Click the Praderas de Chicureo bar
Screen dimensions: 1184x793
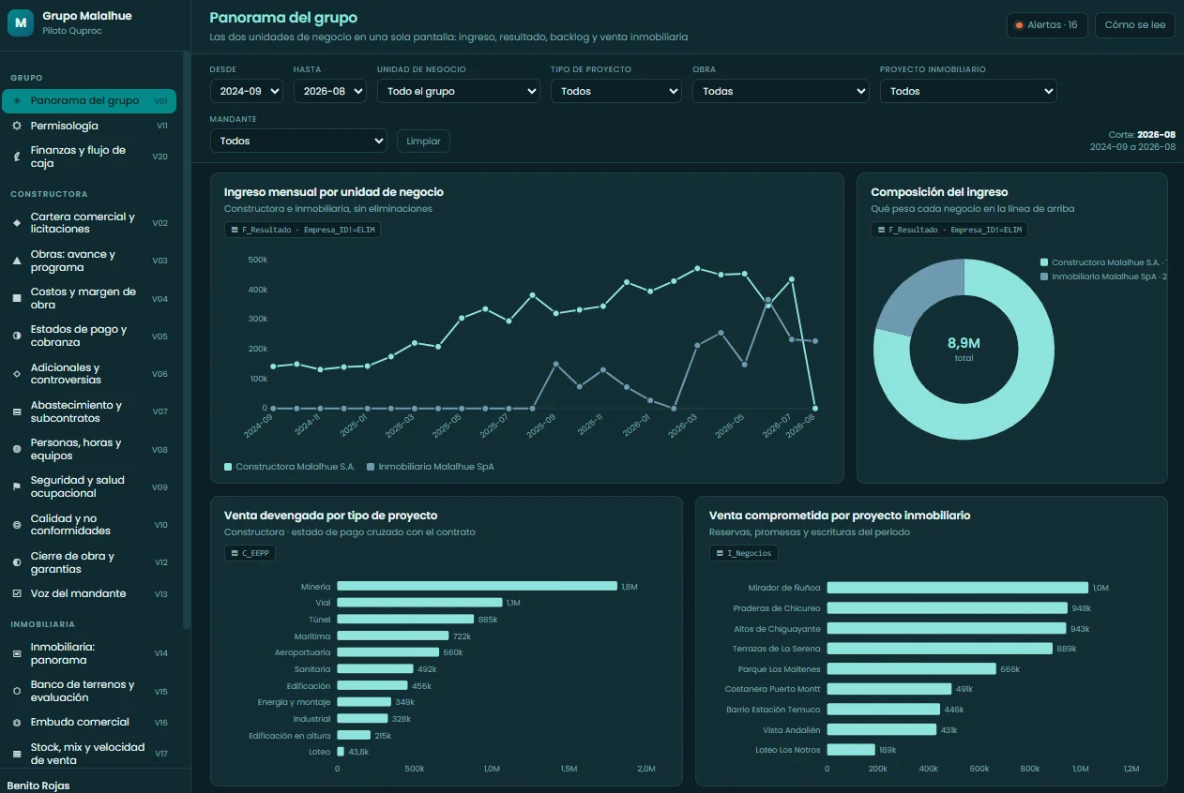(947, 608)
